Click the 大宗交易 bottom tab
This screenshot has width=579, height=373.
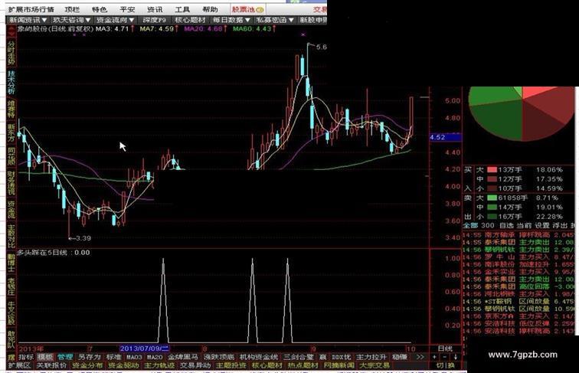tap(375, 365)
